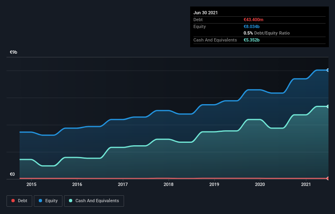Viewport: 335px width, 214px height.
Task: Click Cash And Equivalents label in tooltip
Action: (x=215, y=40)
